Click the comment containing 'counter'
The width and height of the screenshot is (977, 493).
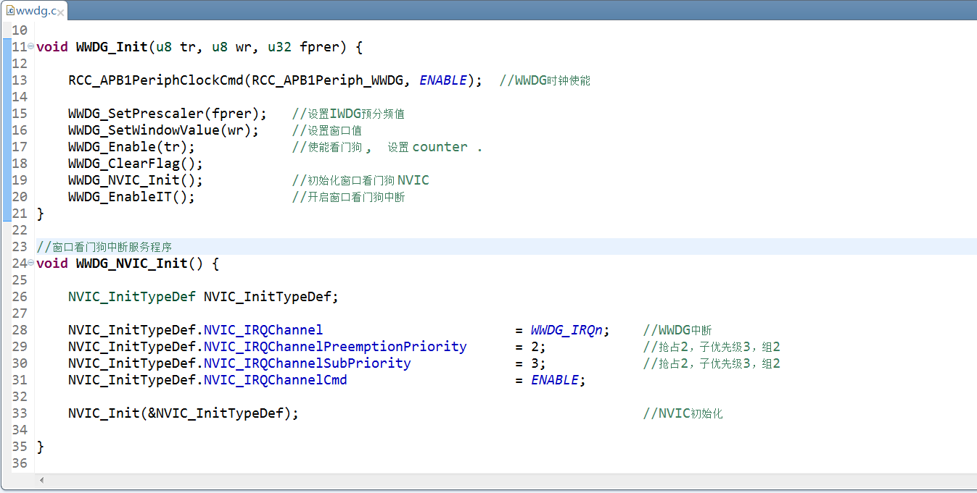point(387,147)
